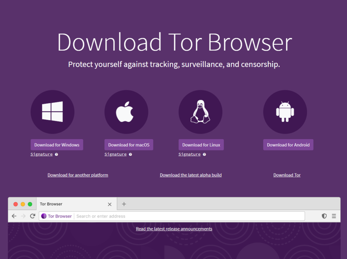
Task: Click Download for Linux button
Action: pyautogui.click(x=201, y=145)
